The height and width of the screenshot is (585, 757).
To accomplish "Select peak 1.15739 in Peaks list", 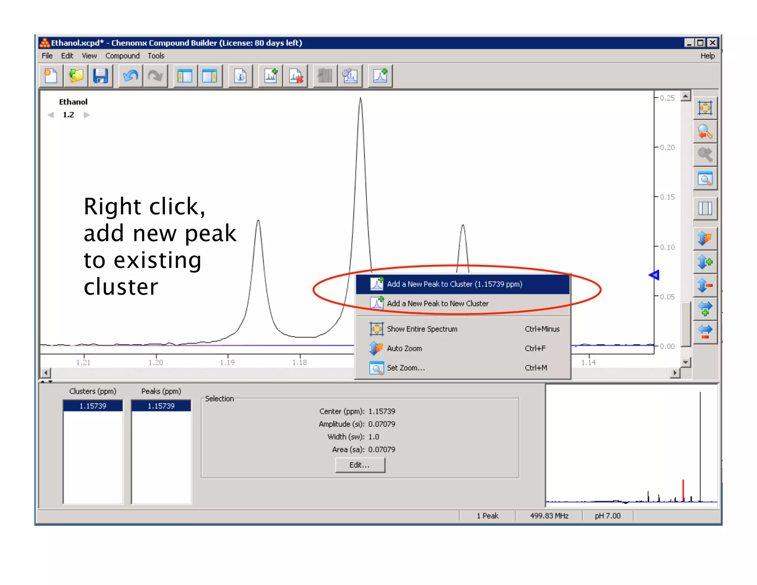I will (161, 406).
